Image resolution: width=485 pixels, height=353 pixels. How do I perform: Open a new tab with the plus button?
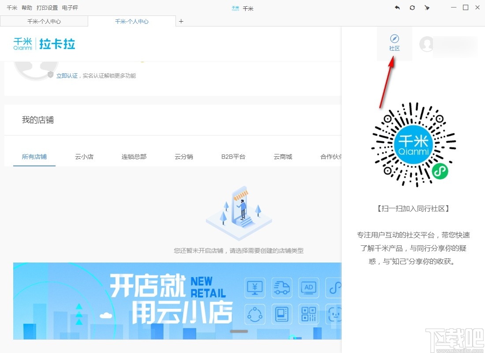click(181, 21)
